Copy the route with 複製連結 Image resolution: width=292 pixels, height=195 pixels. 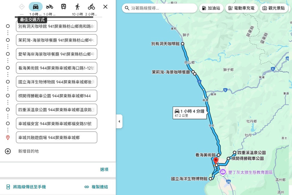[97, 187]
